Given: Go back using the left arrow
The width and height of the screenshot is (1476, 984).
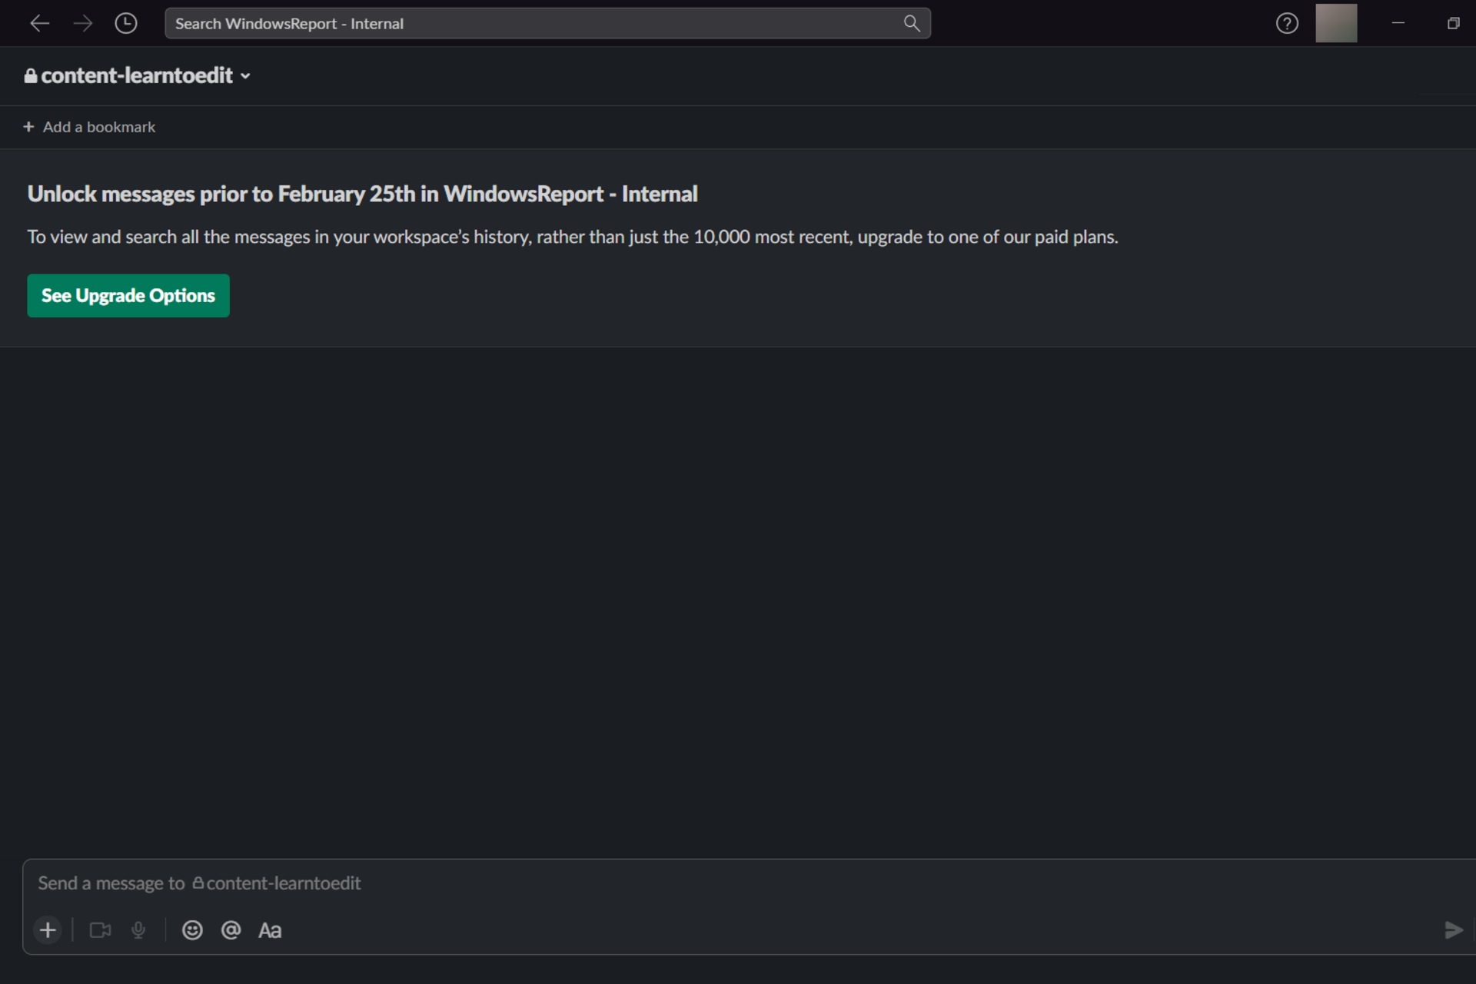Looking at the screenshot, I should click(39, 24).
